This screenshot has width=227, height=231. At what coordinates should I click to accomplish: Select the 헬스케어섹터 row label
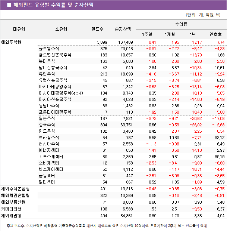(51, 169)
